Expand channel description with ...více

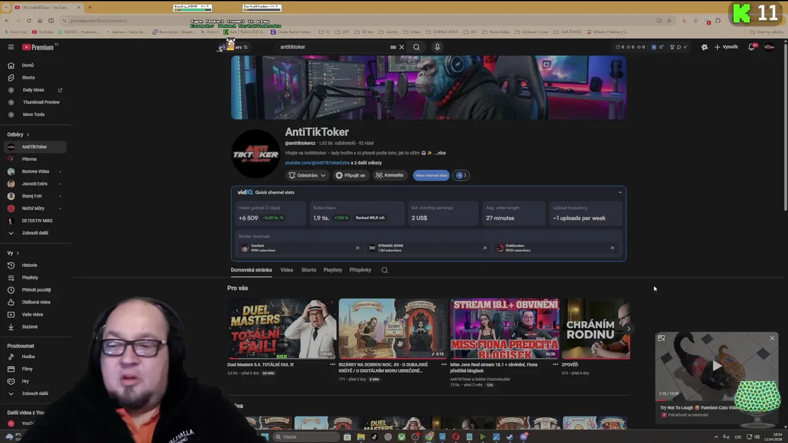click(x=440, y=153)
